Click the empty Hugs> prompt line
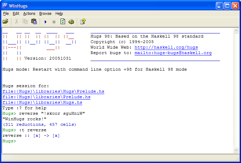This screenshot has width=241, height=163. pyautogui.click(x=9, y=141)
